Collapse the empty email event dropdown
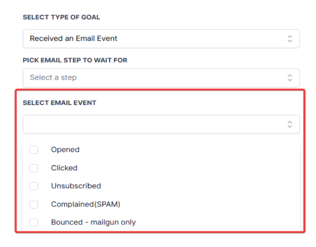The image size is (316, 247). [155, 124]
